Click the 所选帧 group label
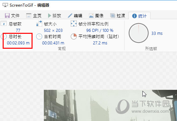Image resolution: width=177 pixels, height=121 pixels. pos(151,48)
